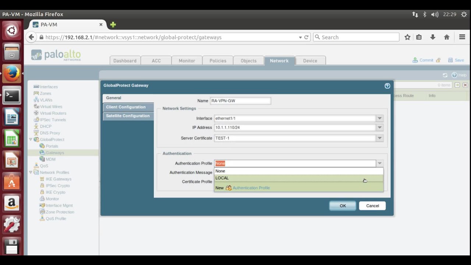
Task: Close the PA-VM browser tab
Action: (x=101, y=25)
